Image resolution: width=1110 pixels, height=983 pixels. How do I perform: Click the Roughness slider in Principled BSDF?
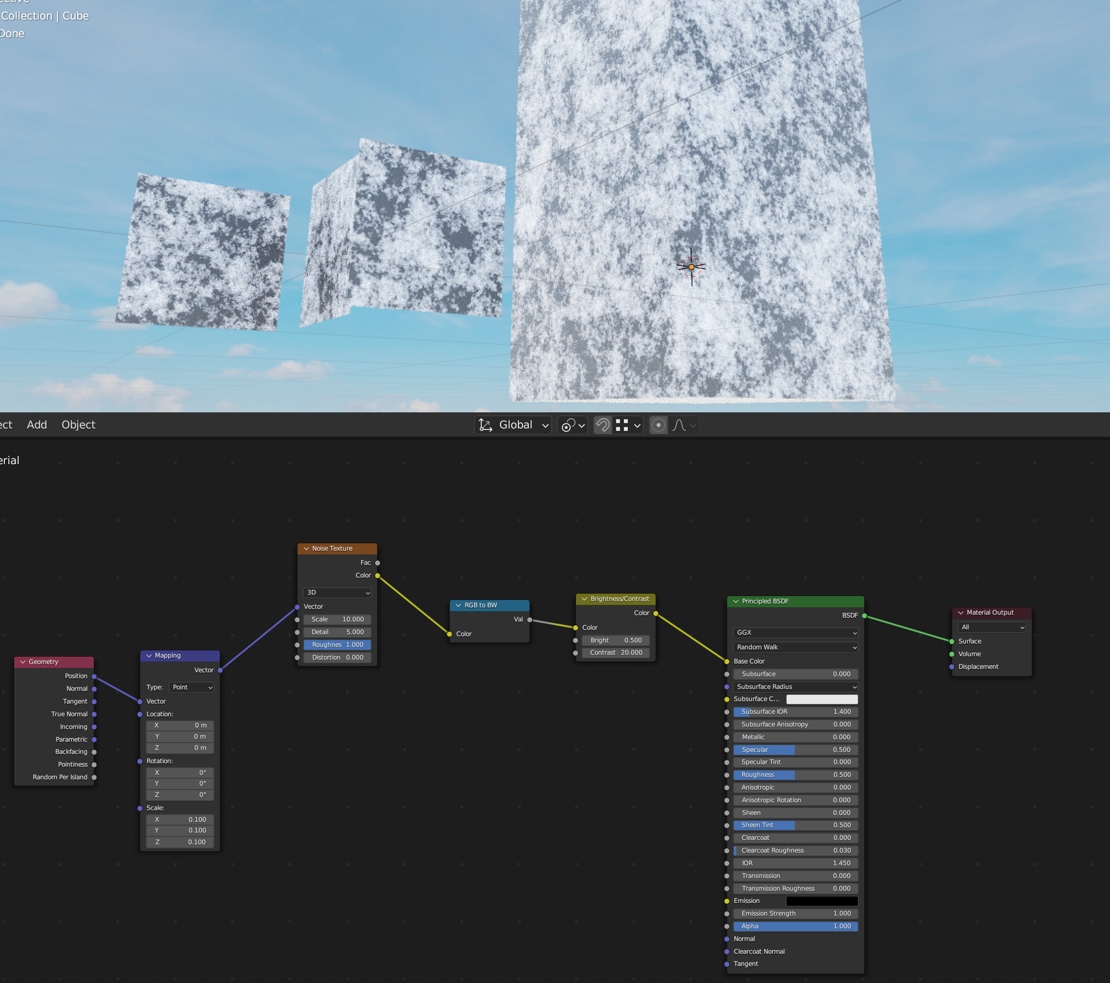[x=795, y=775]
